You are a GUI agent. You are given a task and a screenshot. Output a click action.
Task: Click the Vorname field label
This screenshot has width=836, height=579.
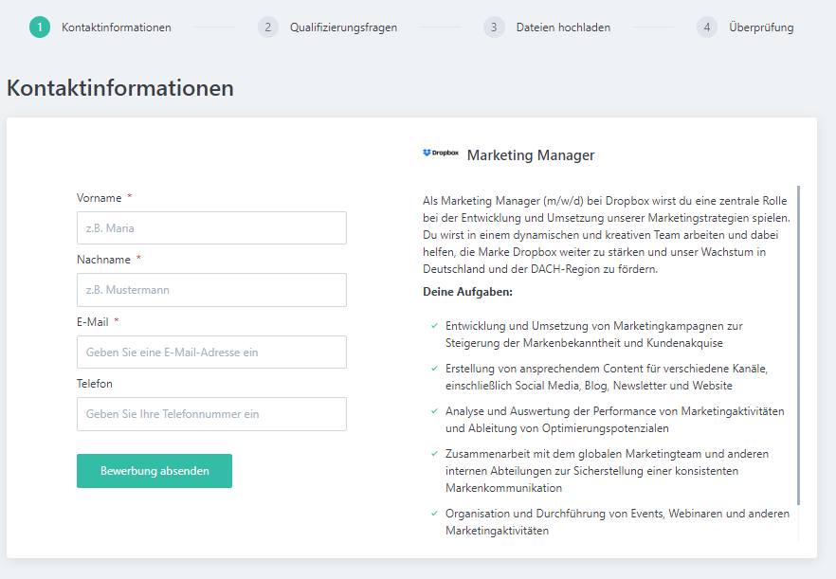point(100,198)
